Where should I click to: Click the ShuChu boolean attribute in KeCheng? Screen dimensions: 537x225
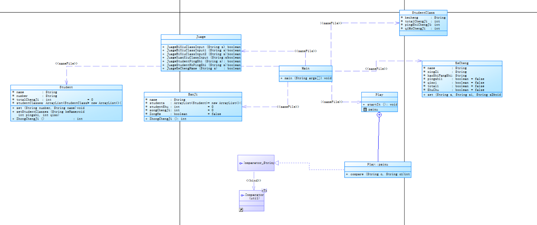click(x=454, y=90)
